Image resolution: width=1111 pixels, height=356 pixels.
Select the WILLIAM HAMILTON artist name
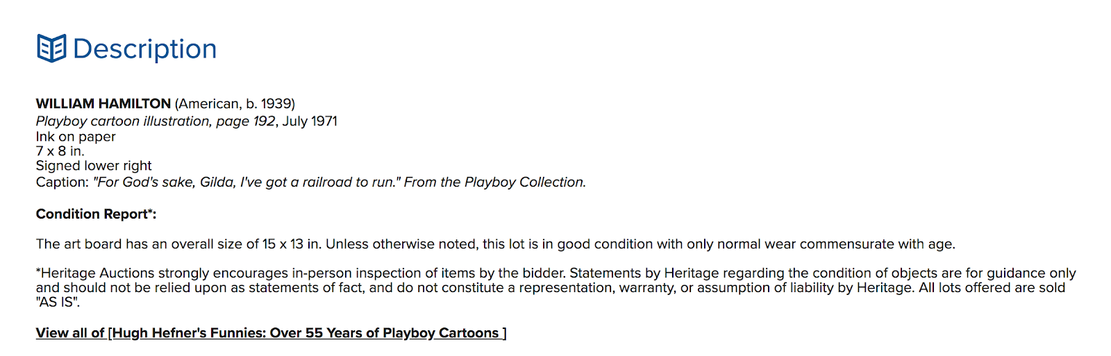tap(103, 104)
